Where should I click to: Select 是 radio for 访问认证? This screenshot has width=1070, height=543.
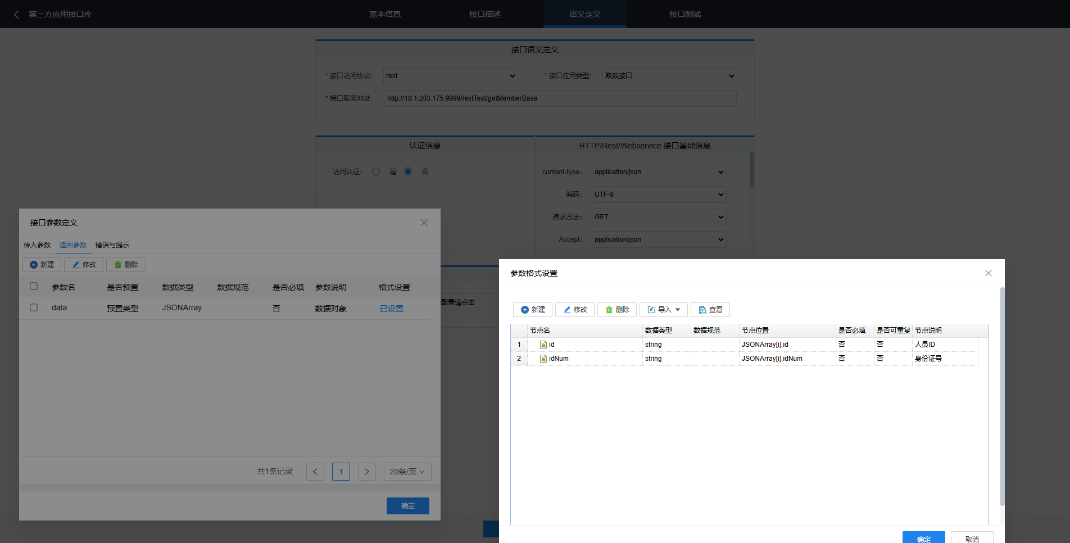click(376, 171)
